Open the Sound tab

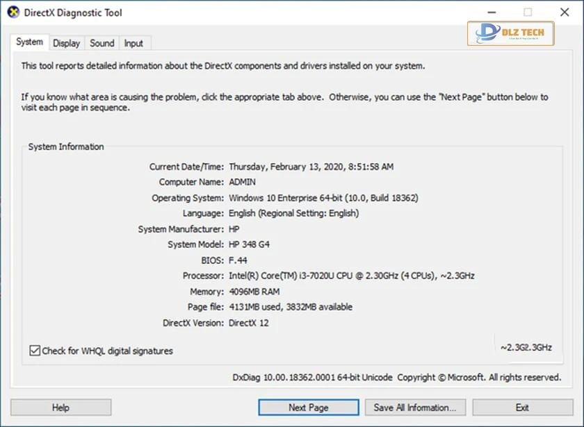tap(102, 43)
